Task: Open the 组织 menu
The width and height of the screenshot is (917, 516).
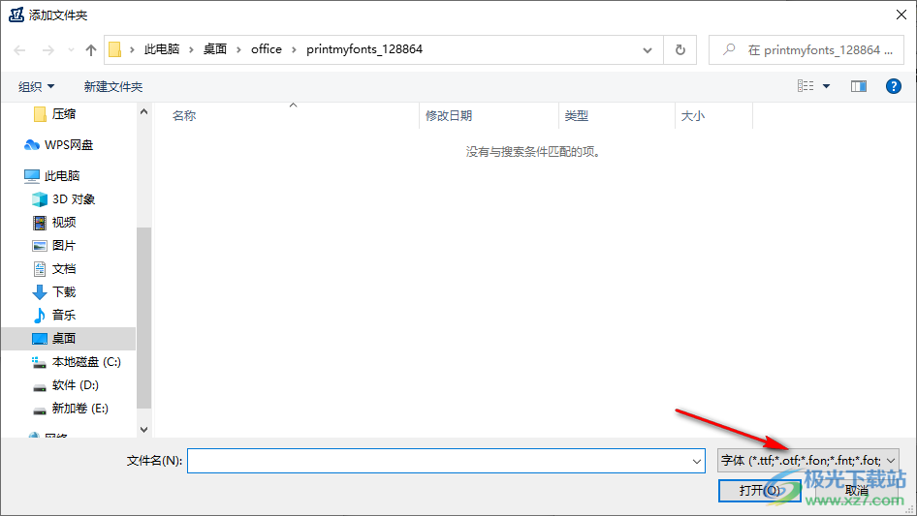Action: (x=36, y=86)
